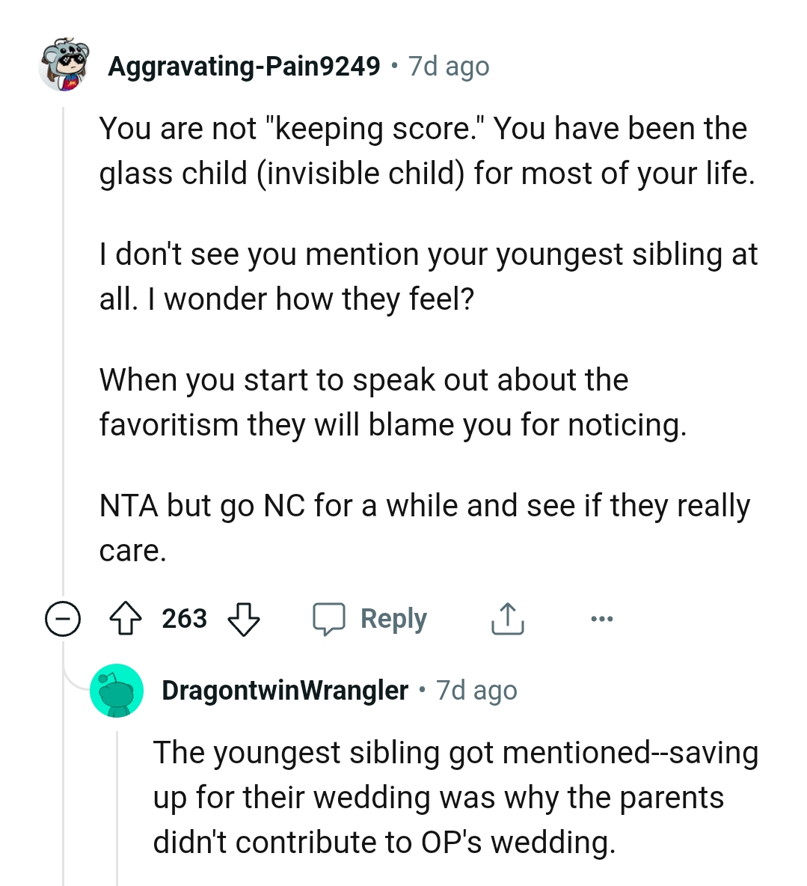Click the comment reply speech bubble icon

coord(329,618)
